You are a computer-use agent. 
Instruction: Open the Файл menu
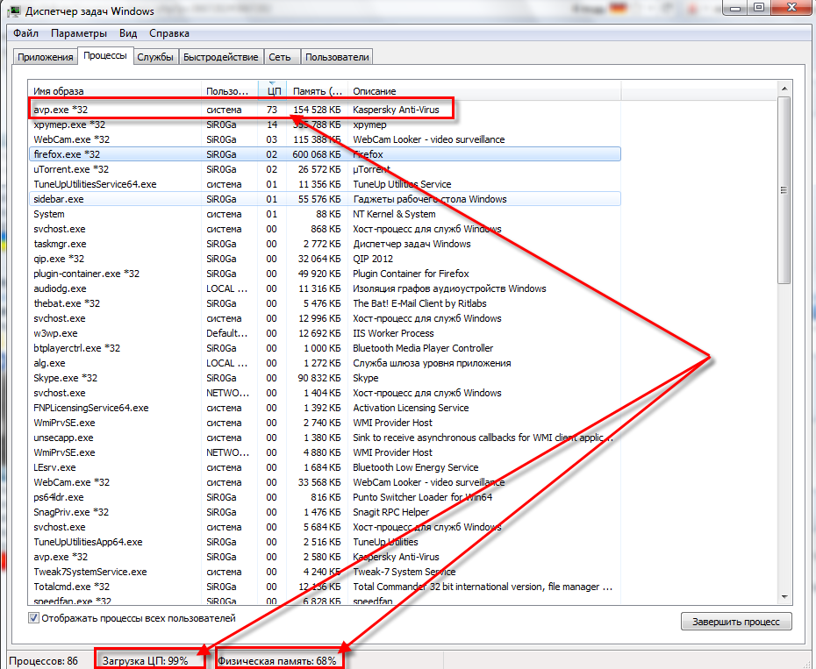pos(25,33)
